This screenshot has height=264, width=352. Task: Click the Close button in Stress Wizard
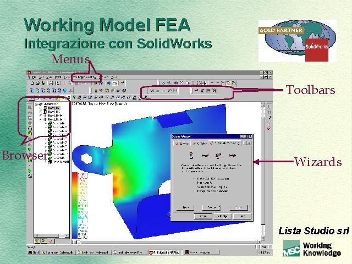click(204, 217)
